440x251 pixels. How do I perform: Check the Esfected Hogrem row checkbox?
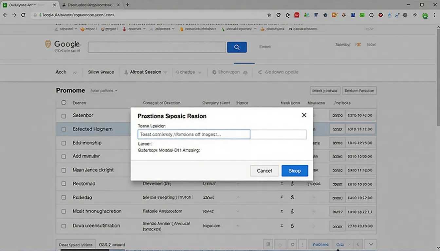pos(64,129)
